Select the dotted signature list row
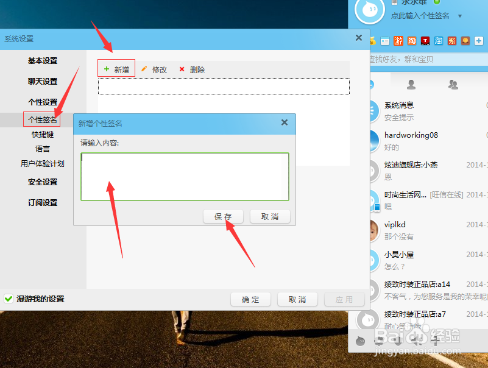The image size is (488, 368). pos(224,87)
